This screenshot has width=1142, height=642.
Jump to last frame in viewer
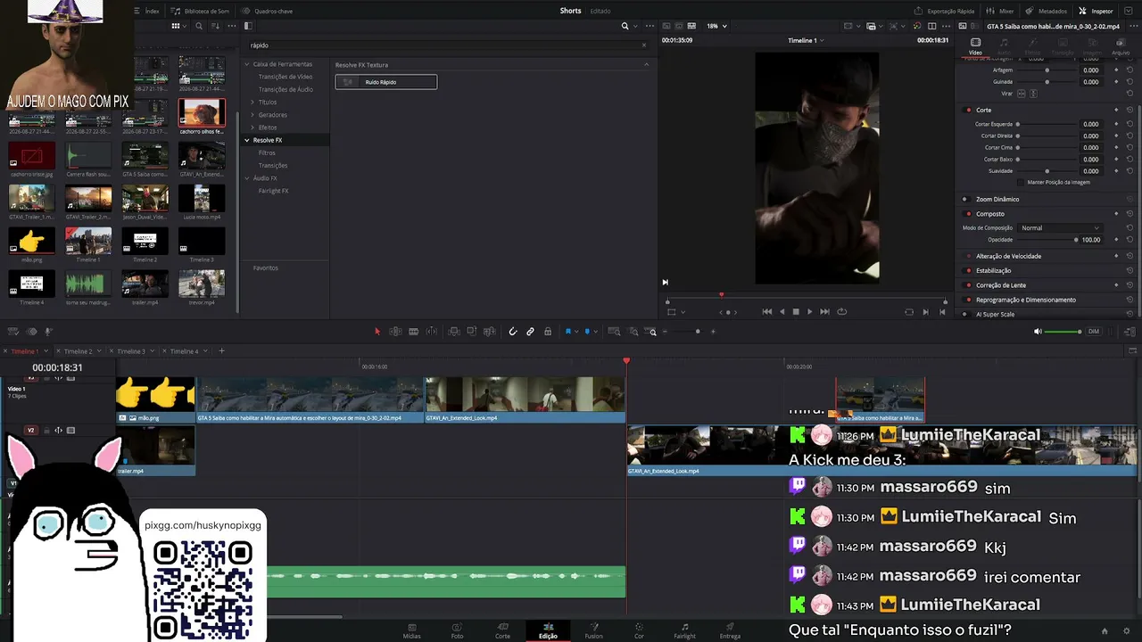tap(824, 312)
